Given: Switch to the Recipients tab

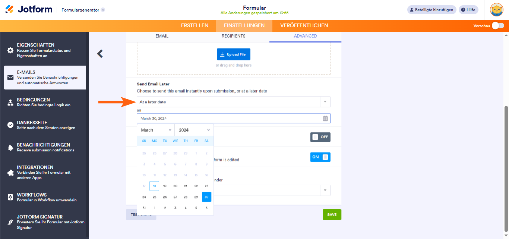Looking at the screenshot, I should tap(233, 36).
